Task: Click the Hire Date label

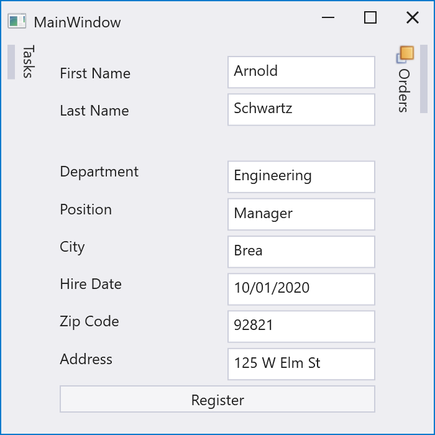Action: coord(91,284)
